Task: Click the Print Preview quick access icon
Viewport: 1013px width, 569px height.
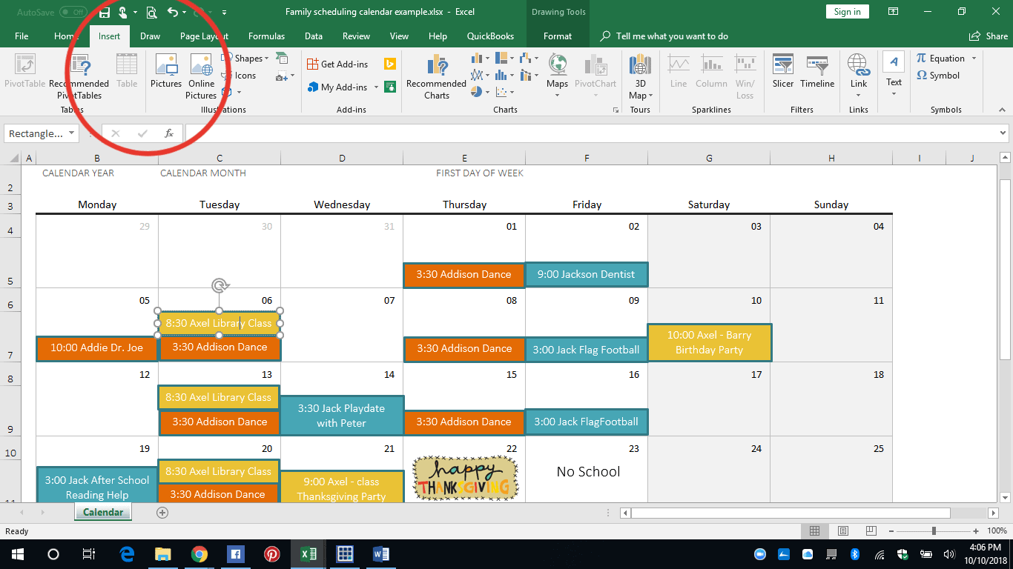Action: click(151, 12)
